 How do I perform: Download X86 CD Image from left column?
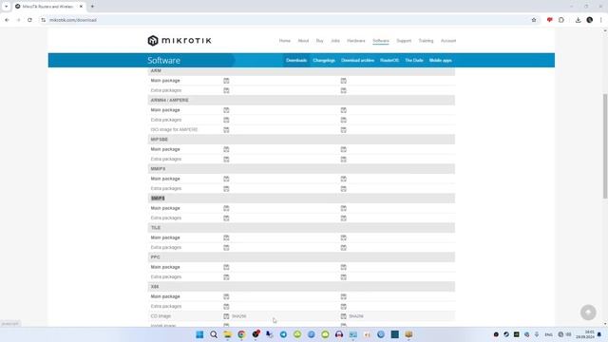coord(226,316)
